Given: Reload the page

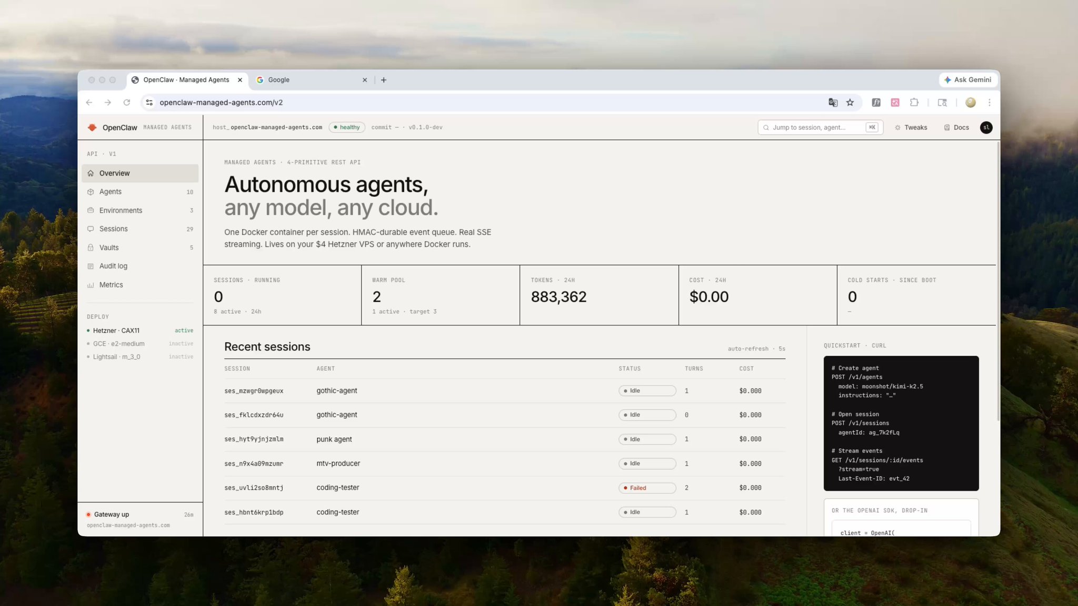Looking at the screenshot, I should [x=127, y=102].
